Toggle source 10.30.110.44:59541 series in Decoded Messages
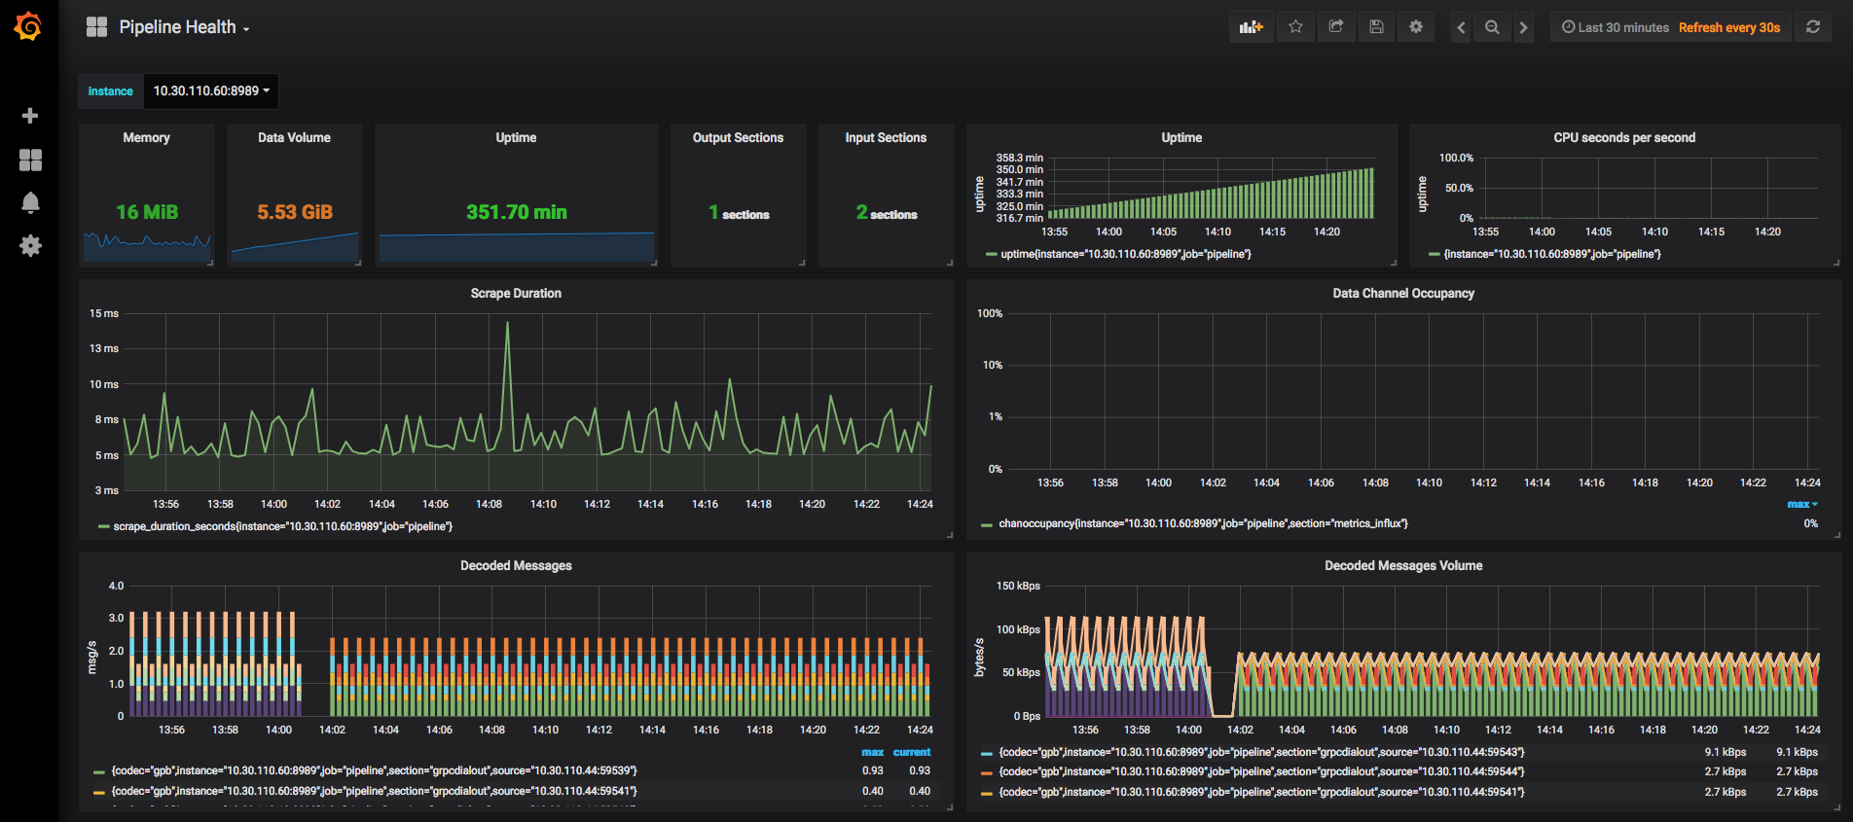 point(374,791)
